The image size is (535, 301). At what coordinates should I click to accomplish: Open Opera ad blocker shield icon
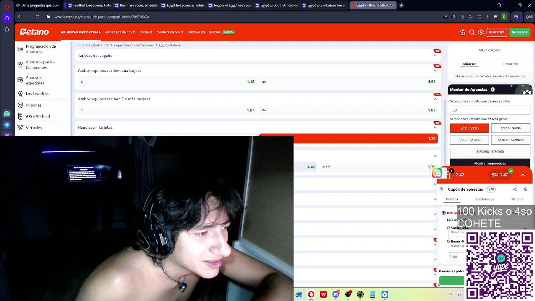tap(462, 17)
